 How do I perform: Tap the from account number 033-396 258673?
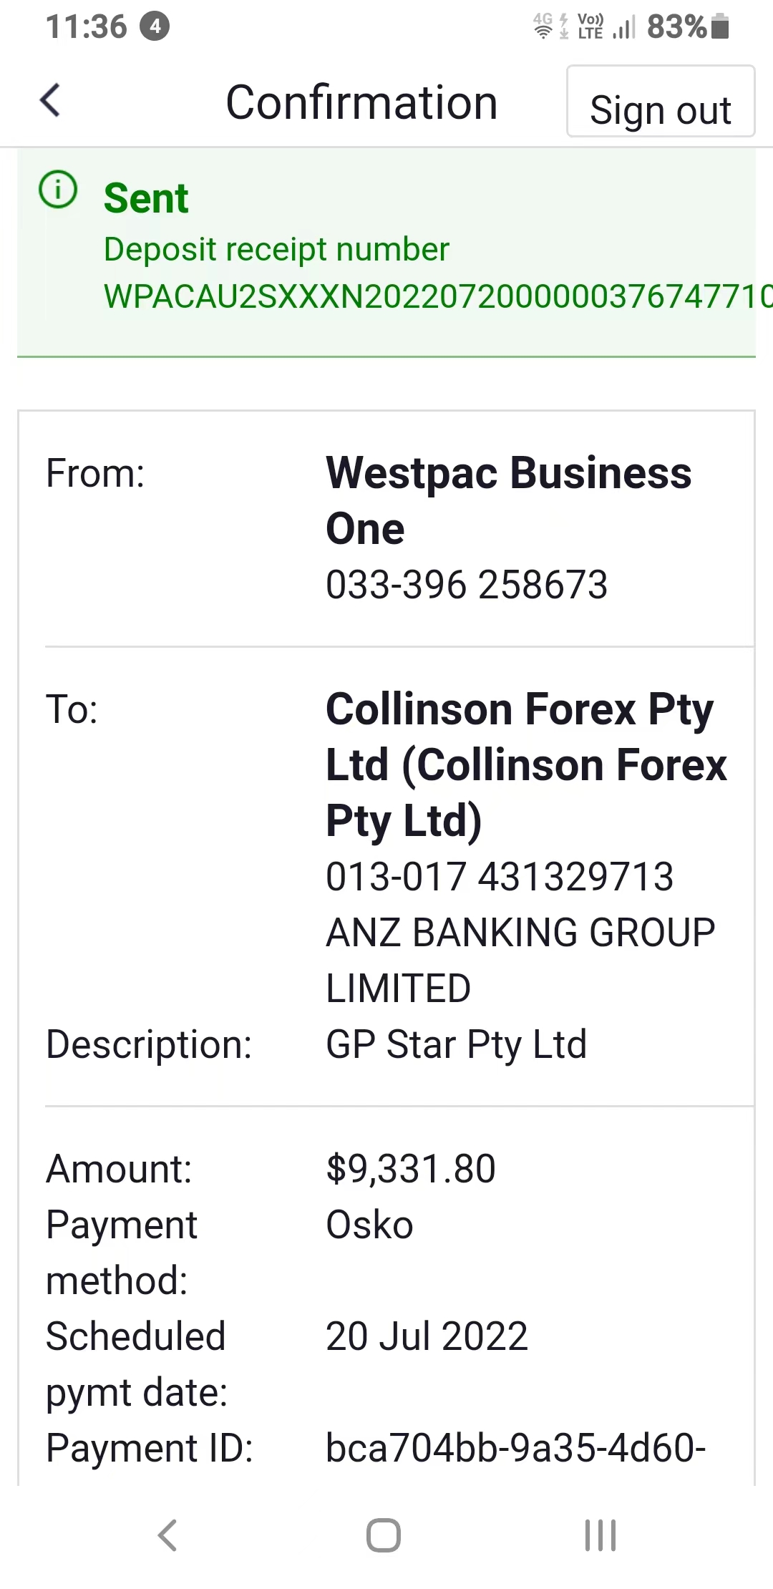pos(467,585)
